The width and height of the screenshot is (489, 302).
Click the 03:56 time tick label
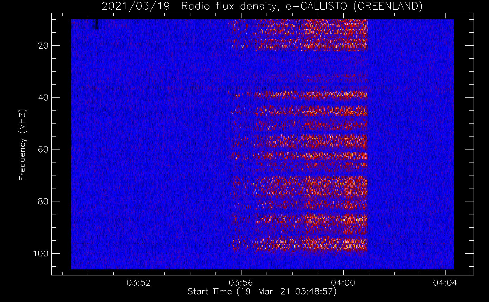241,283
